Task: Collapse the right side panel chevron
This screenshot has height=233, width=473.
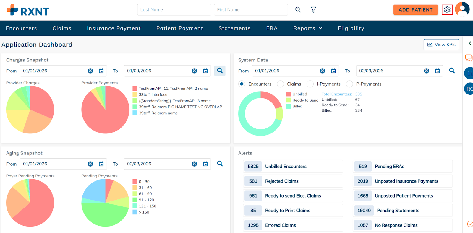Action: [x=469, y=43]
